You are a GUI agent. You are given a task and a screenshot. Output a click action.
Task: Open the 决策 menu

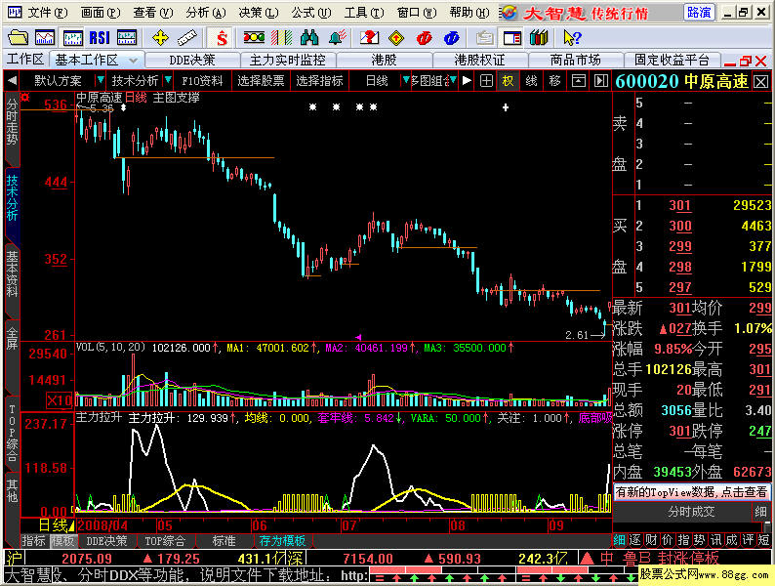[258, 13]
